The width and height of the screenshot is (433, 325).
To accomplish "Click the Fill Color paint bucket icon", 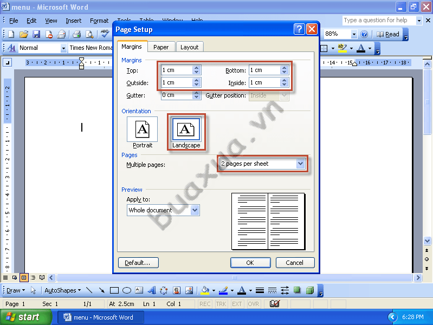I will tap(205, 290).
